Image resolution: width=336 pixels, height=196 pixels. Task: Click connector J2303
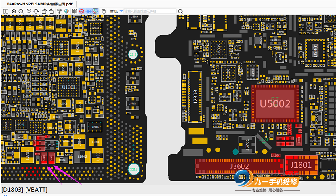click(x=195, y=97)
